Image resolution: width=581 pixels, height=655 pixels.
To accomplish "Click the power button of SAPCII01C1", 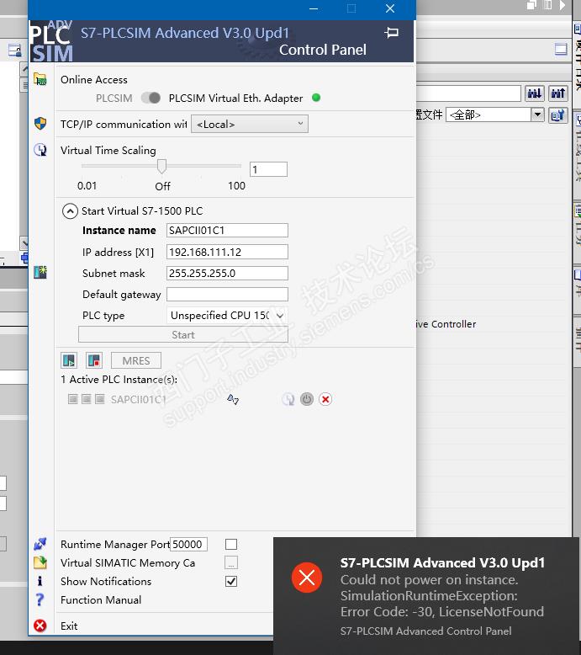I will coord(307,399).
